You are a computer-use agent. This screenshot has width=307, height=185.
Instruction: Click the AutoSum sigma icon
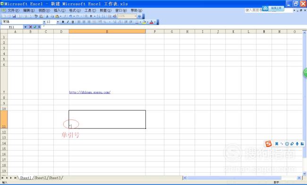click(91, 16)
